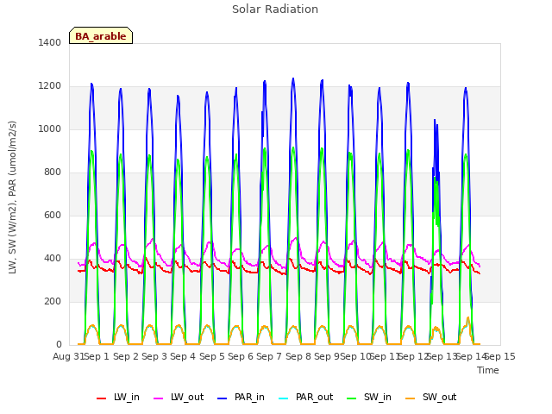Click the 200 y-axis tick label

(53, 302)
